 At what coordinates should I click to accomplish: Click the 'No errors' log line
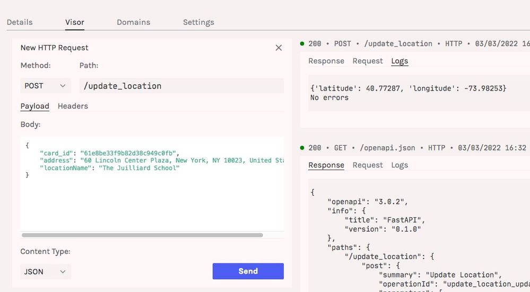point(329,98)
